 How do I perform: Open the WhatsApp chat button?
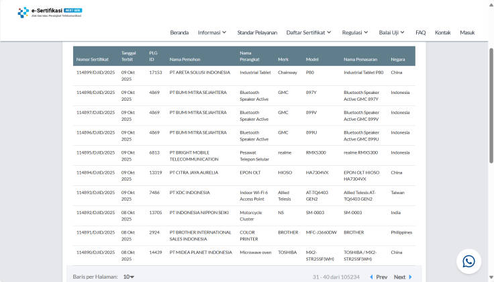click(468, 261)
